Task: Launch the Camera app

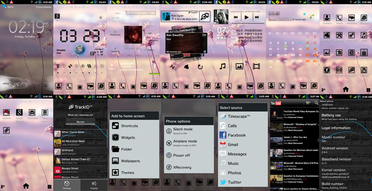Action: [339, 52]
